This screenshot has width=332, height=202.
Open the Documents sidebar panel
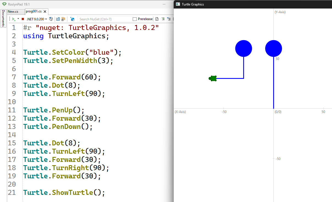point(3,19)
